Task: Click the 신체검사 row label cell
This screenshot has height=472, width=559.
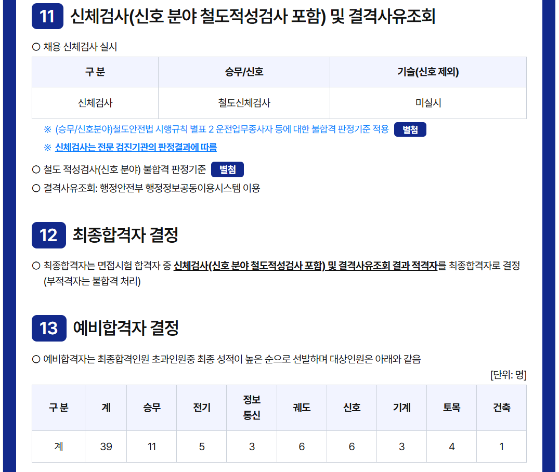Action: (95, 103)
